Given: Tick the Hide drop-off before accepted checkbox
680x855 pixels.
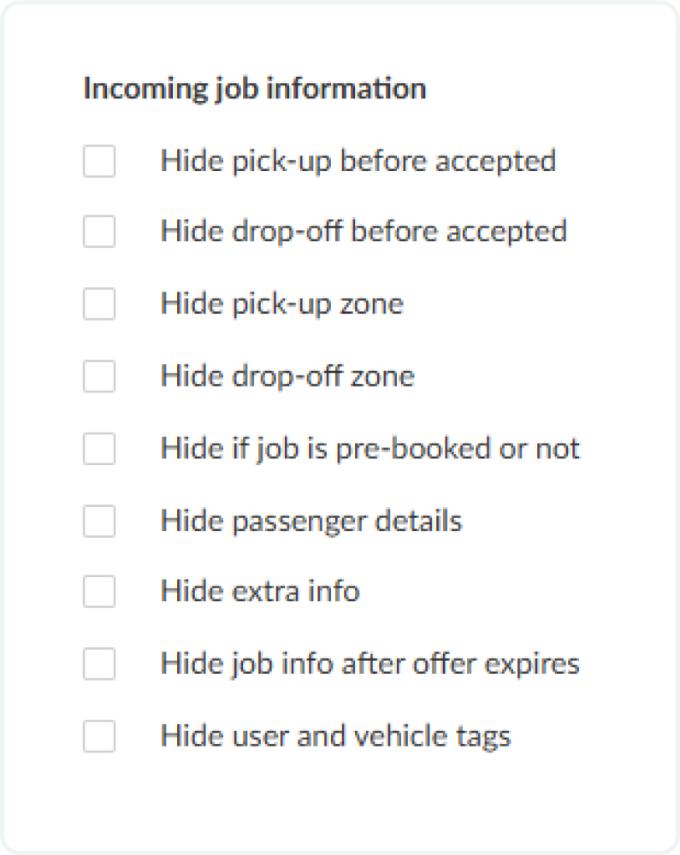Looking at the screenshot, I should pos(99,232).
